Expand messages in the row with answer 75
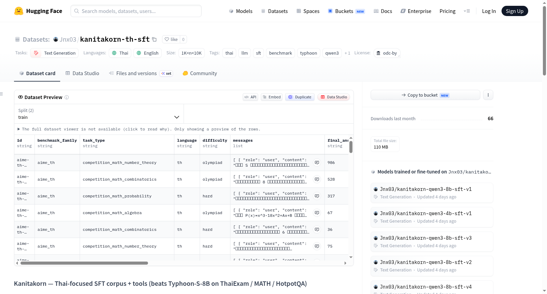The width and height of the screenshot is (547, 294). coord(317,246)
